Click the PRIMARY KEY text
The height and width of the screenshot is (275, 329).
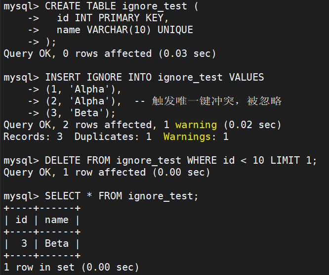click(122, 18)
